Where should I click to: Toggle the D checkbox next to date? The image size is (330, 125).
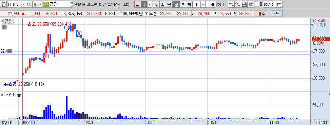(257, 4)
